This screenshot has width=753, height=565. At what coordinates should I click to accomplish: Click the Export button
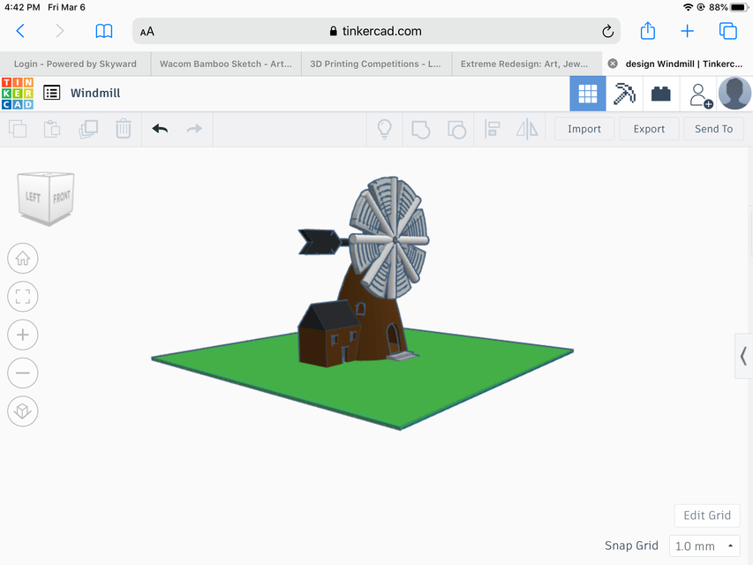(x=648, y=129)
